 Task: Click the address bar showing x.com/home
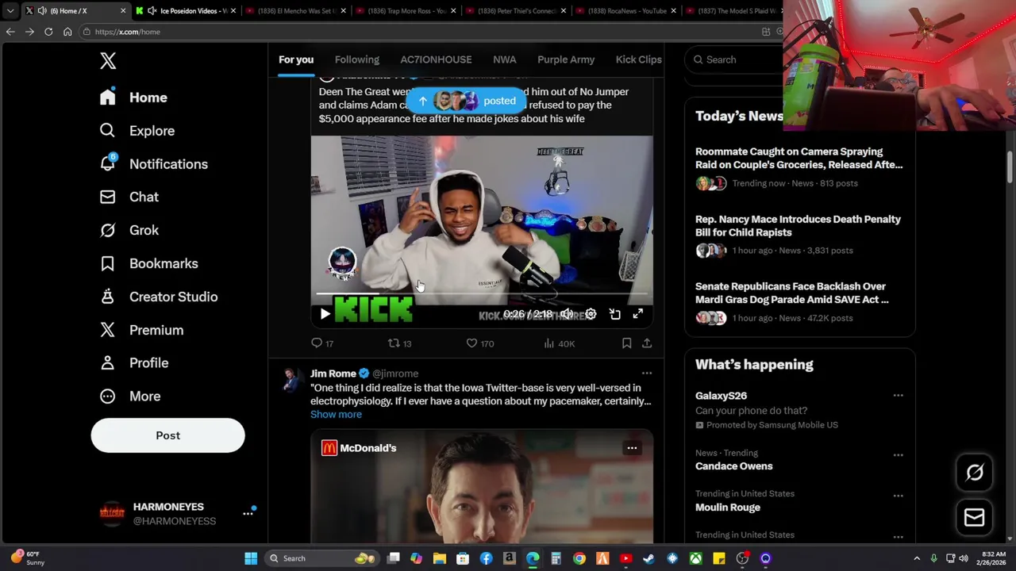point(421,32)
